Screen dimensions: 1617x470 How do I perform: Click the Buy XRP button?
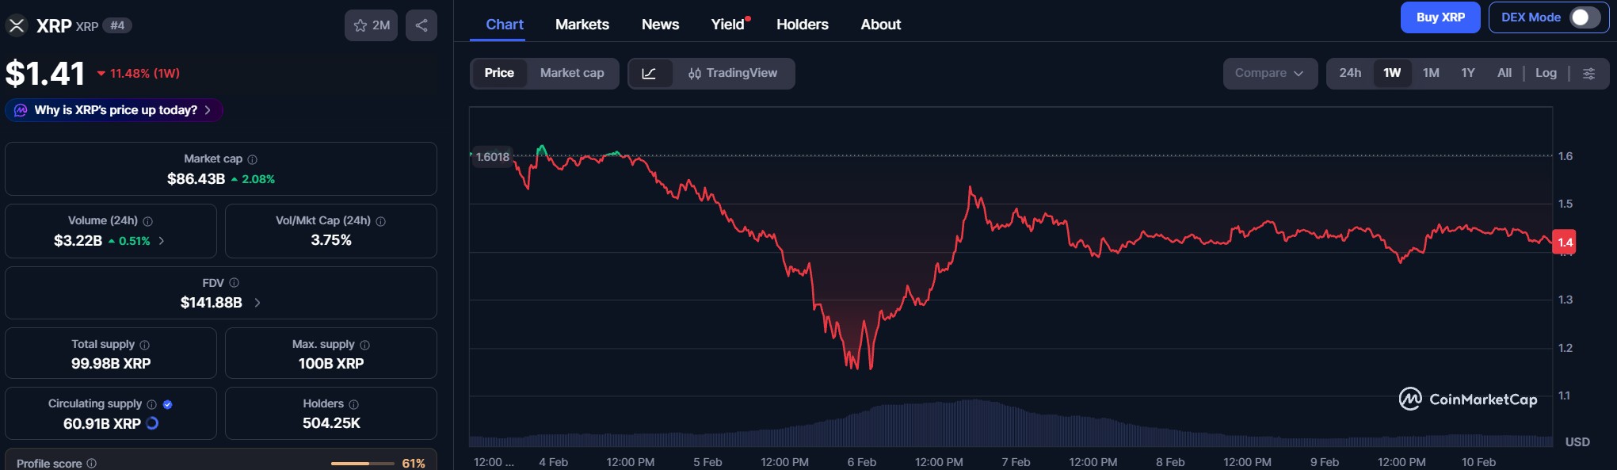[x=1440, y=17]
